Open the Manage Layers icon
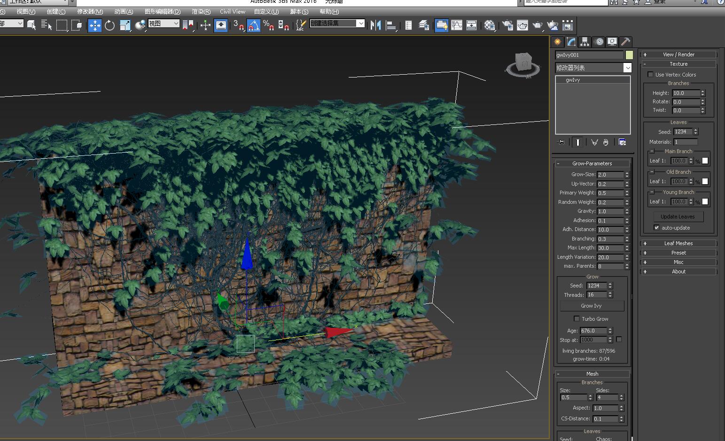The height and width of the screenshot is (441, 725). pos(424,25)
